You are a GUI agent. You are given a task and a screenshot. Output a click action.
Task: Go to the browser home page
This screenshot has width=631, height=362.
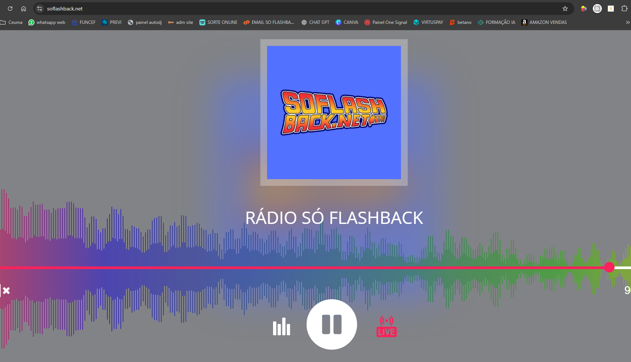pos(24,9)
